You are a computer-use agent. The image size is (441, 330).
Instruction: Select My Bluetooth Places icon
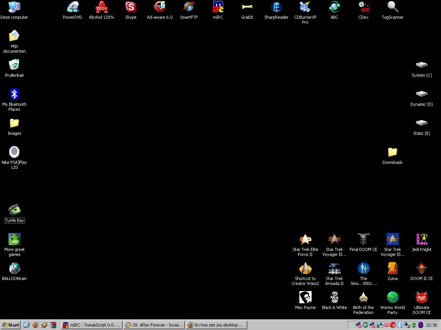click(14, 100)
